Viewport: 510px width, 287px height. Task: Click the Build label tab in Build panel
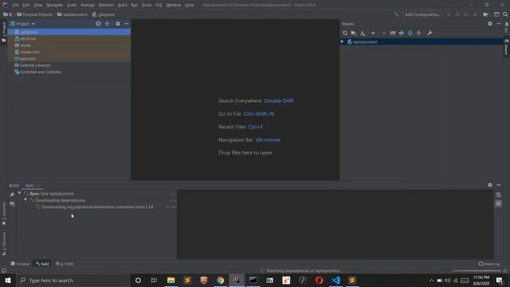(14, 185)
